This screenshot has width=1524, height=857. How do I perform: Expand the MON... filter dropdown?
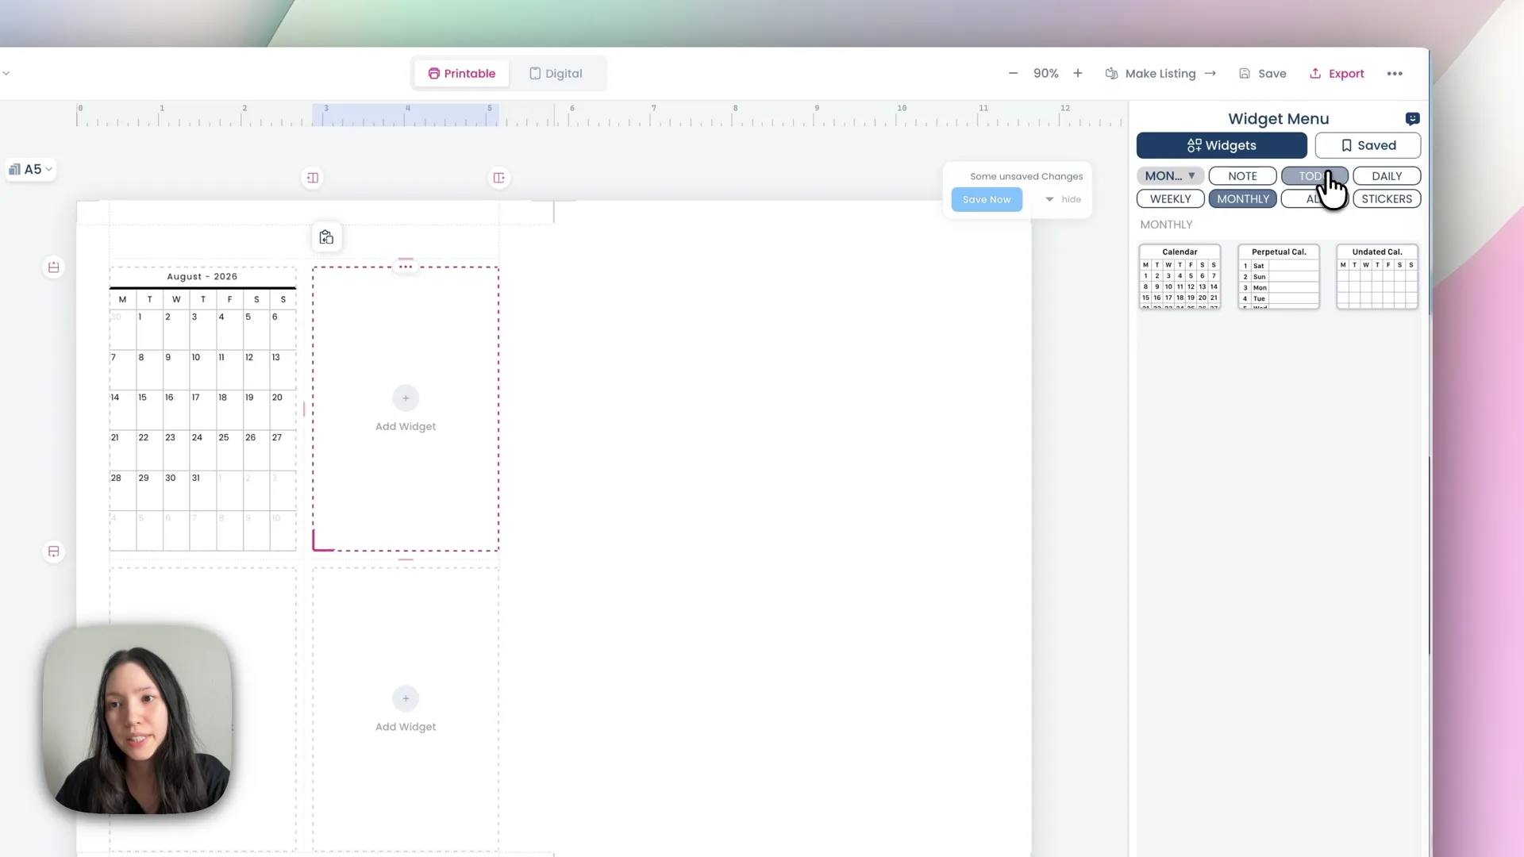pyautogui.click(x=1170, y=176)
